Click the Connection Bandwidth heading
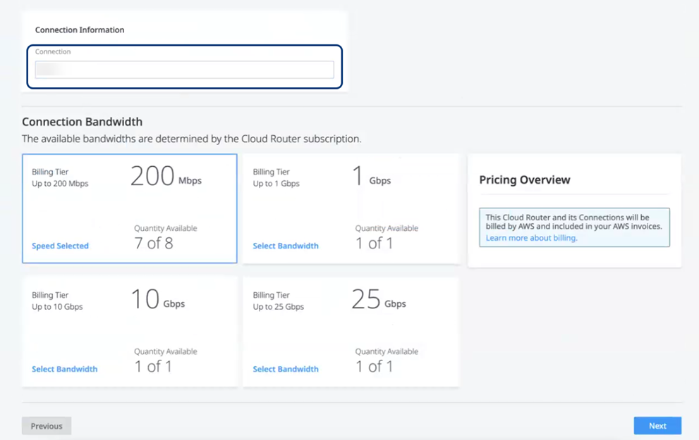Screen dimensions: 699x440 [x=82, y=122]
